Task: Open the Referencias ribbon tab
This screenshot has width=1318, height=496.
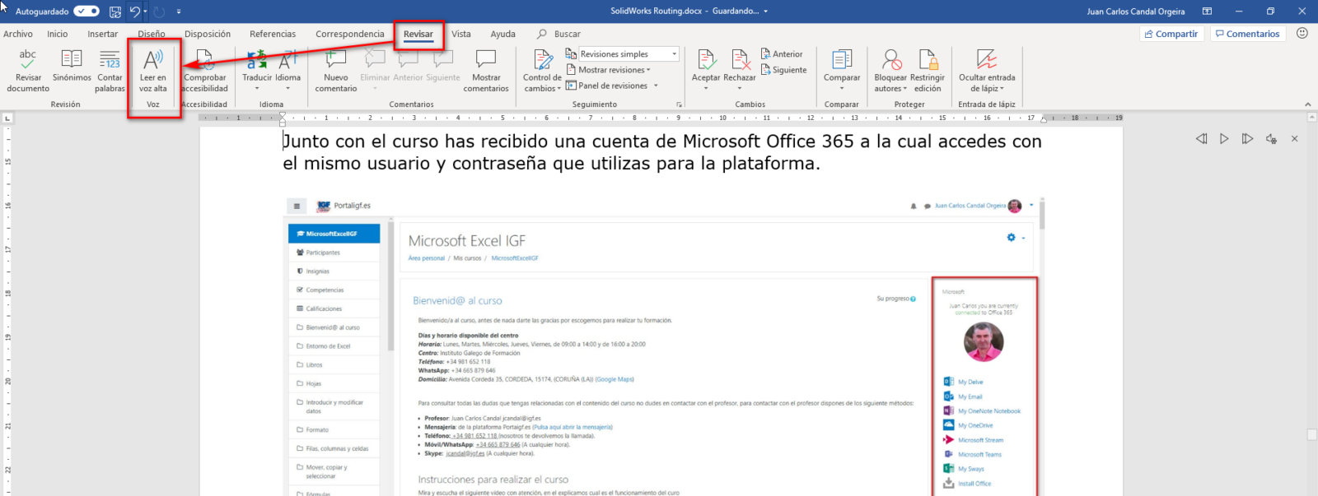Action: click(273, 34)
